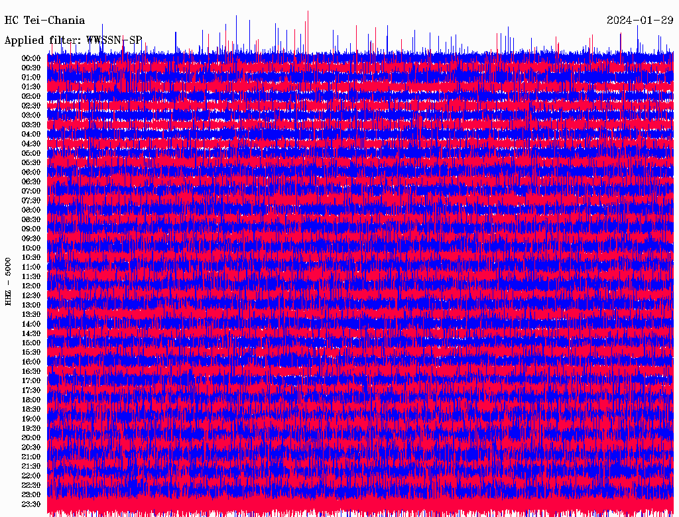This screenshot has width=679, height=517.
Task: Select the 12:00 time label
Action: 31,286
